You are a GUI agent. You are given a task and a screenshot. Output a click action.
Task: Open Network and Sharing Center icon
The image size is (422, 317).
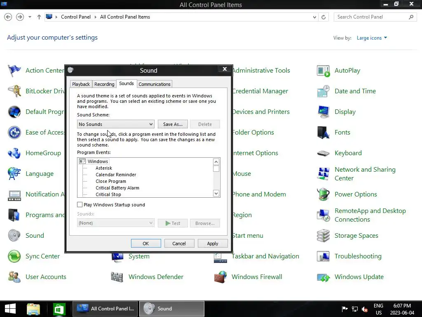point(323,174)
